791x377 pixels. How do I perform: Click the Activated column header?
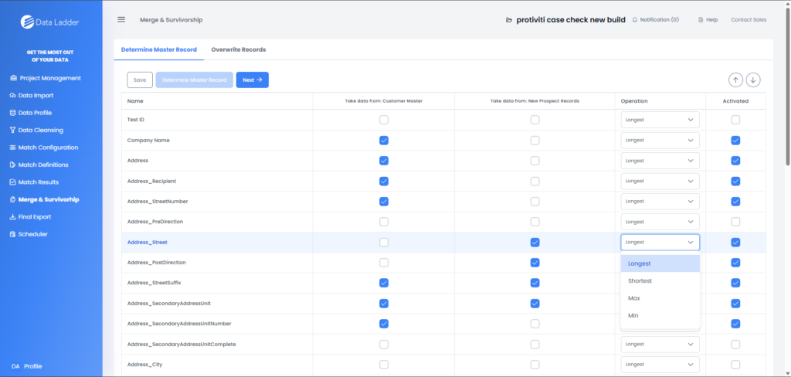735,101
